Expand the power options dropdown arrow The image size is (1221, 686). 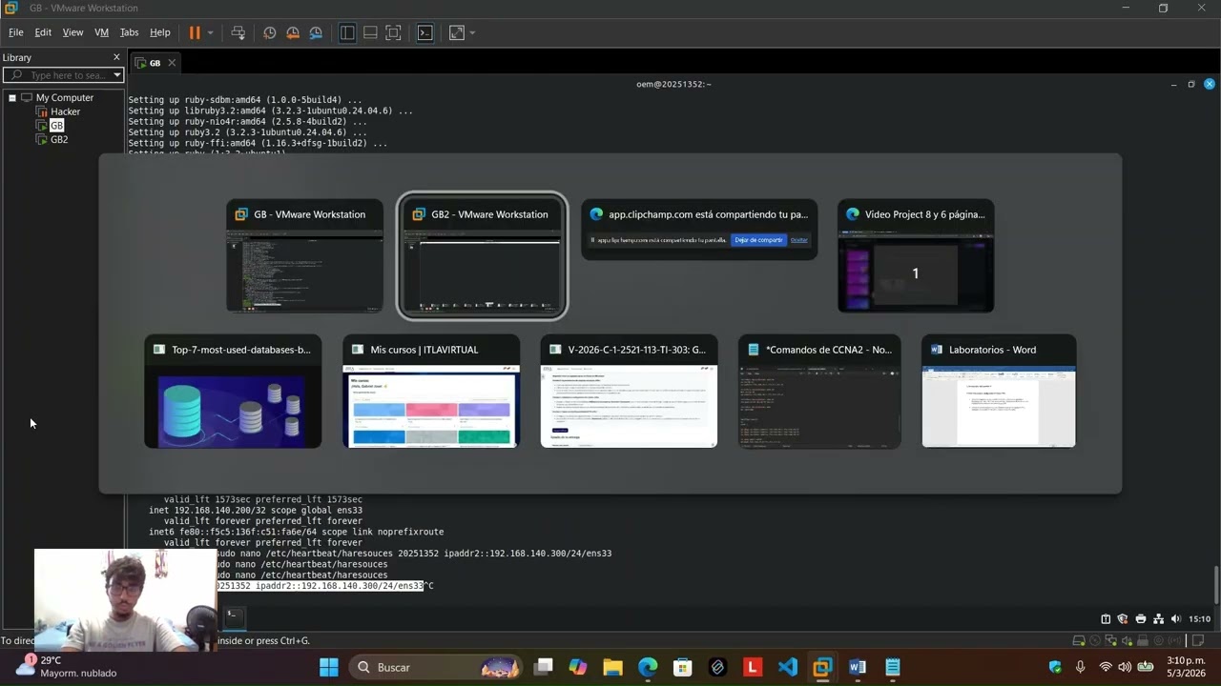coord(210,32)
